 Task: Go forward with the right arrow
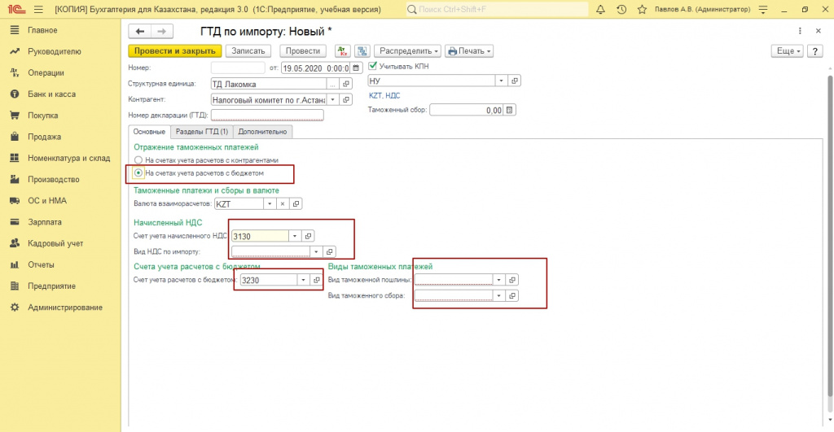click(x=162, y=32)
